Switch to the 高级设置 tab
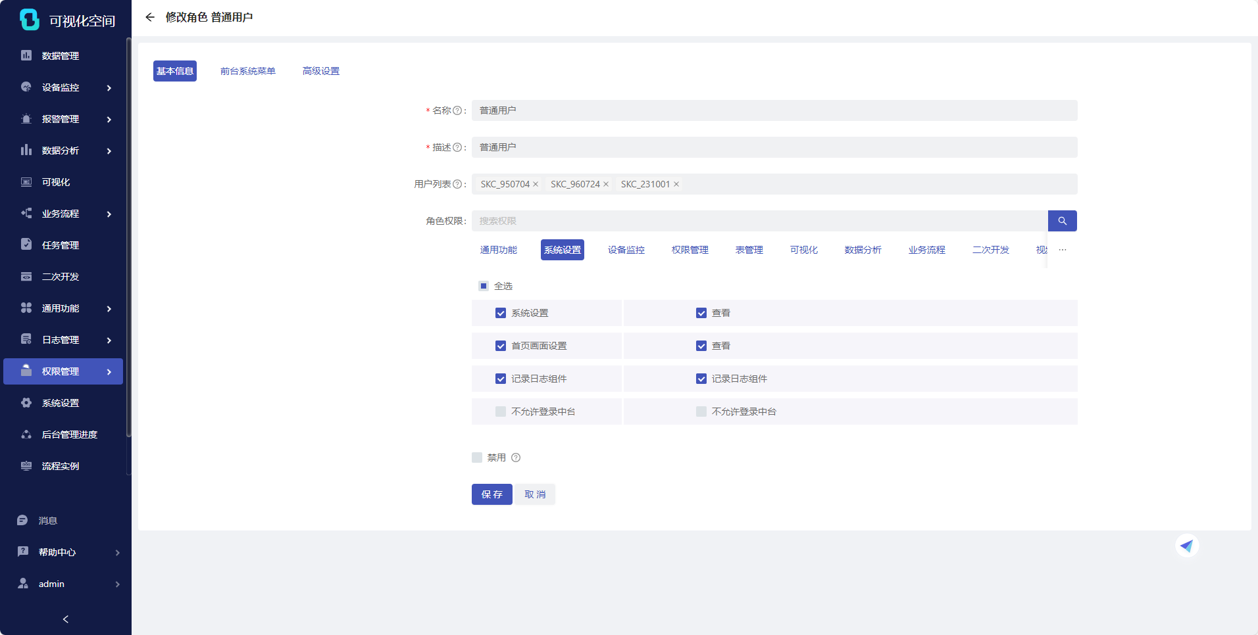 (x=321, y=71)
